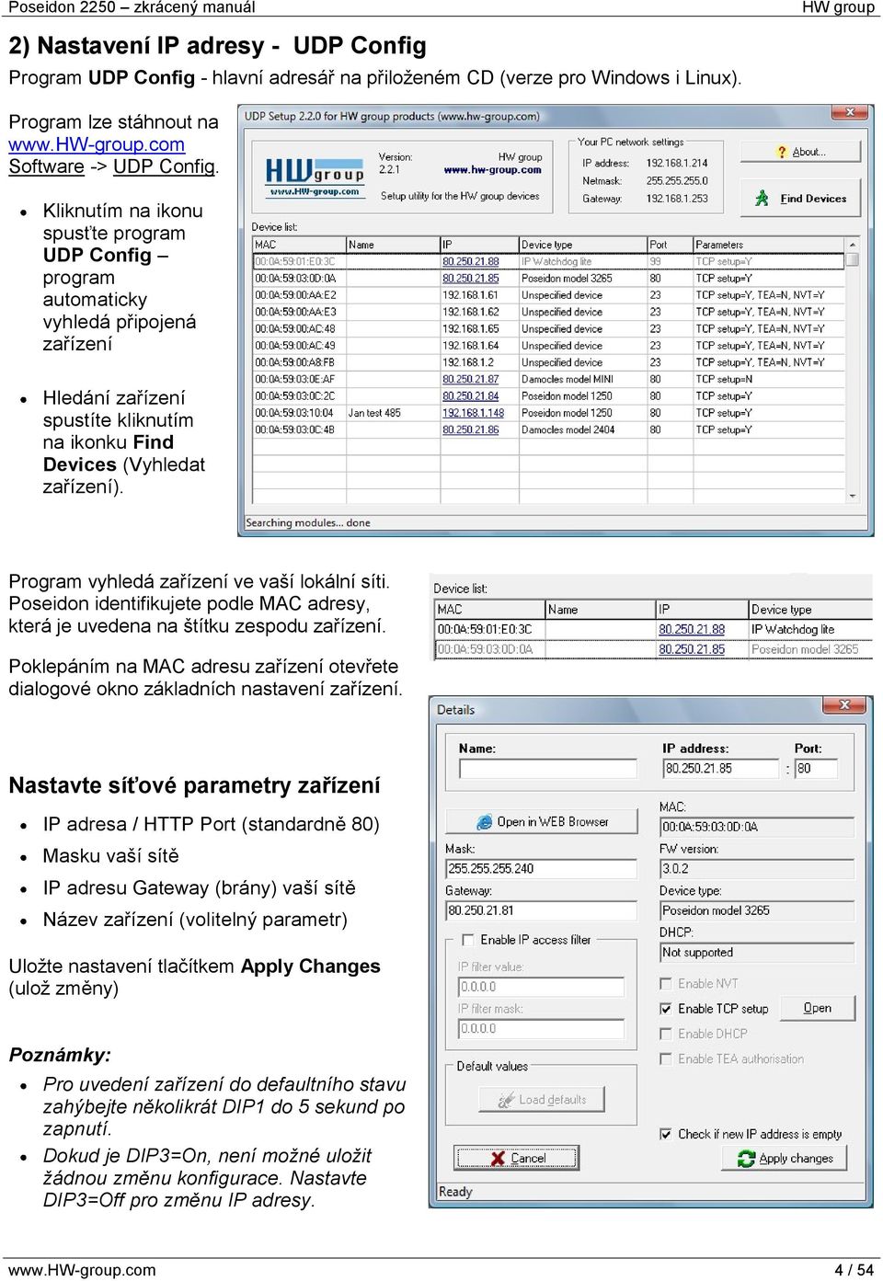Open 80.250.21.85 link in lower device list
883x1281 pixels.
pos(692,649)
